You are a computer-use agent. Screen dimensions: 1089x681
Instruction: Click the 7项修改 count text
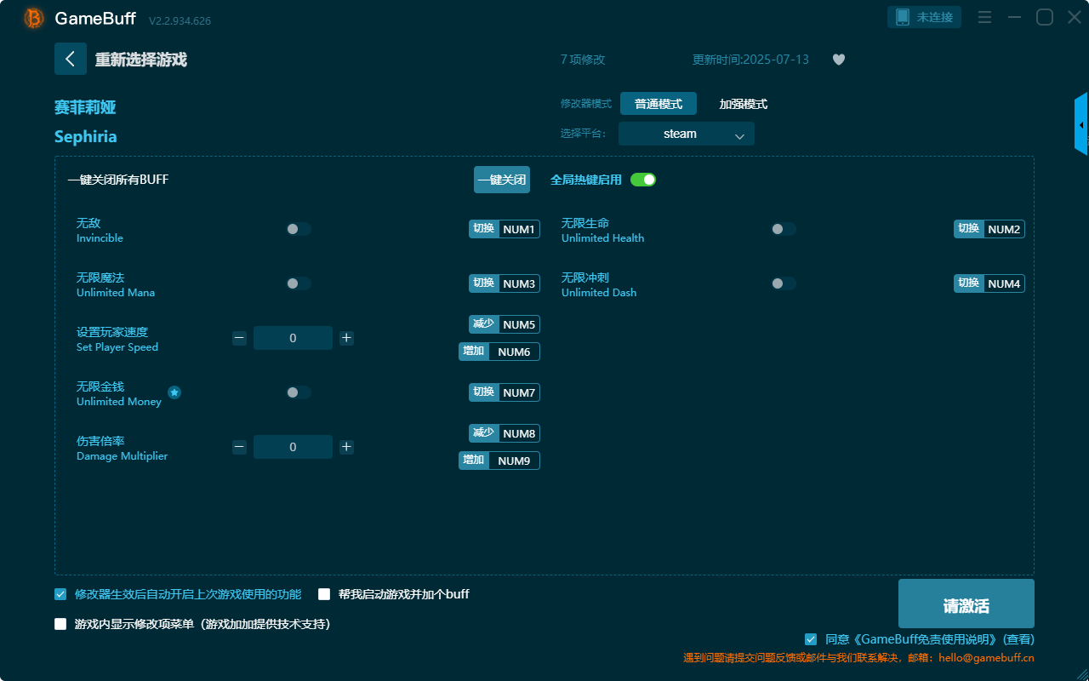click(x=583, y=60)
